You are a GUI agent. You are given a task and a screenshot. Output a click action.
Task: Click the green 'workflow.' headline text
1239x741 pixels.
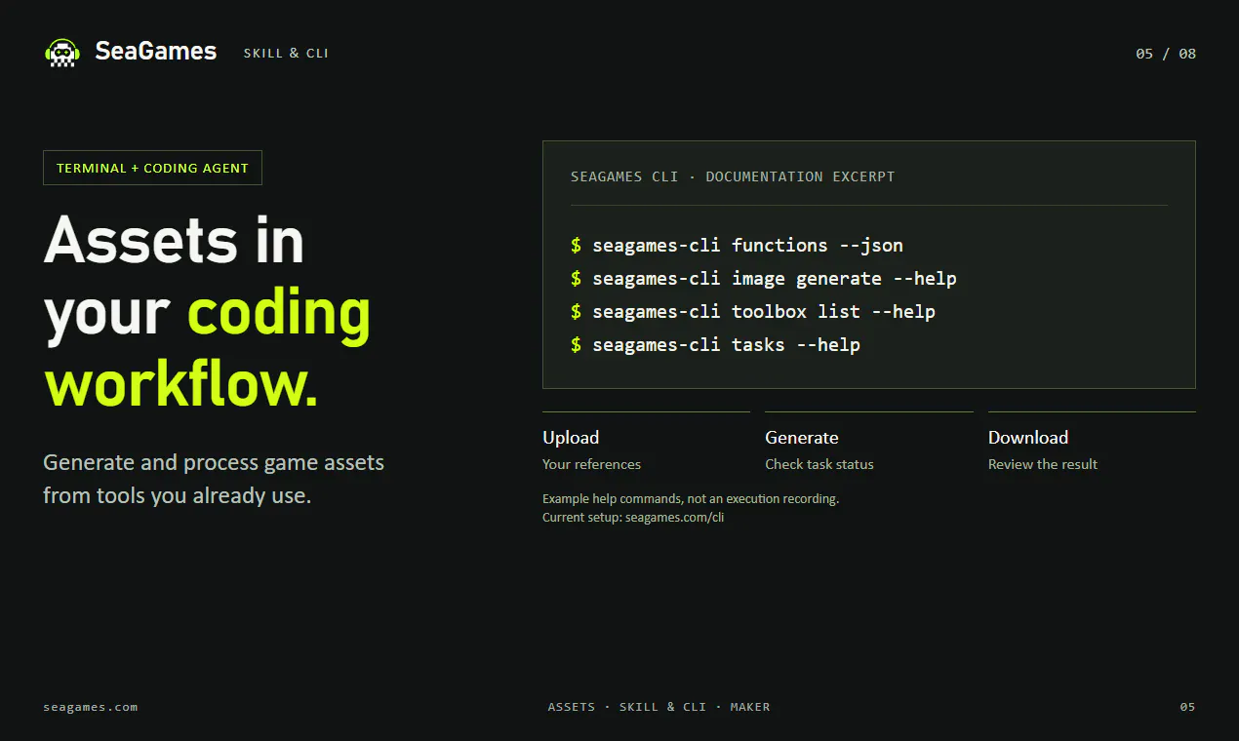[x=181, y=384]
